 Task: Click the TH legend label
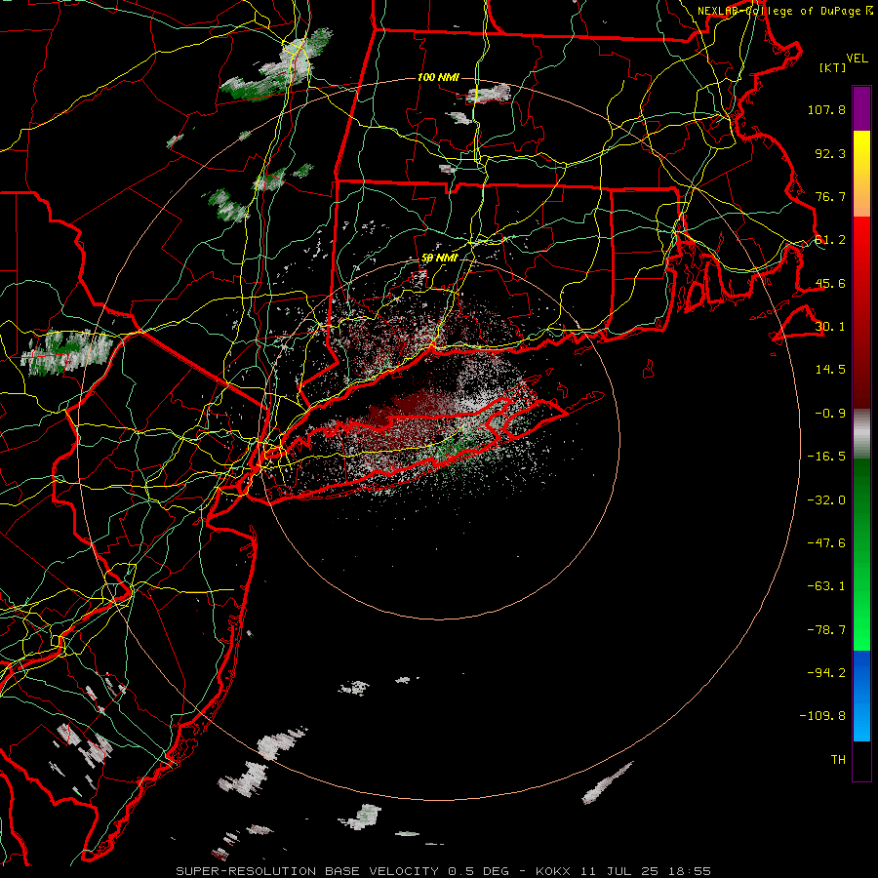(x=838, y=760)
